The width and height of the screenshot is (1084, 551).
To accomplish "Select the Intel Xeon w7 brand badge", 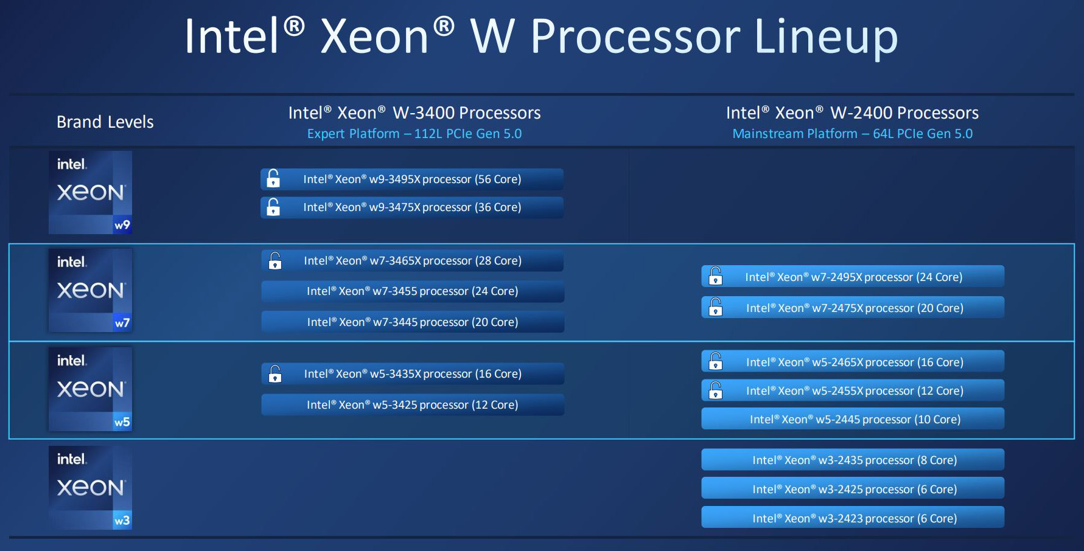I will click(90, 290).
